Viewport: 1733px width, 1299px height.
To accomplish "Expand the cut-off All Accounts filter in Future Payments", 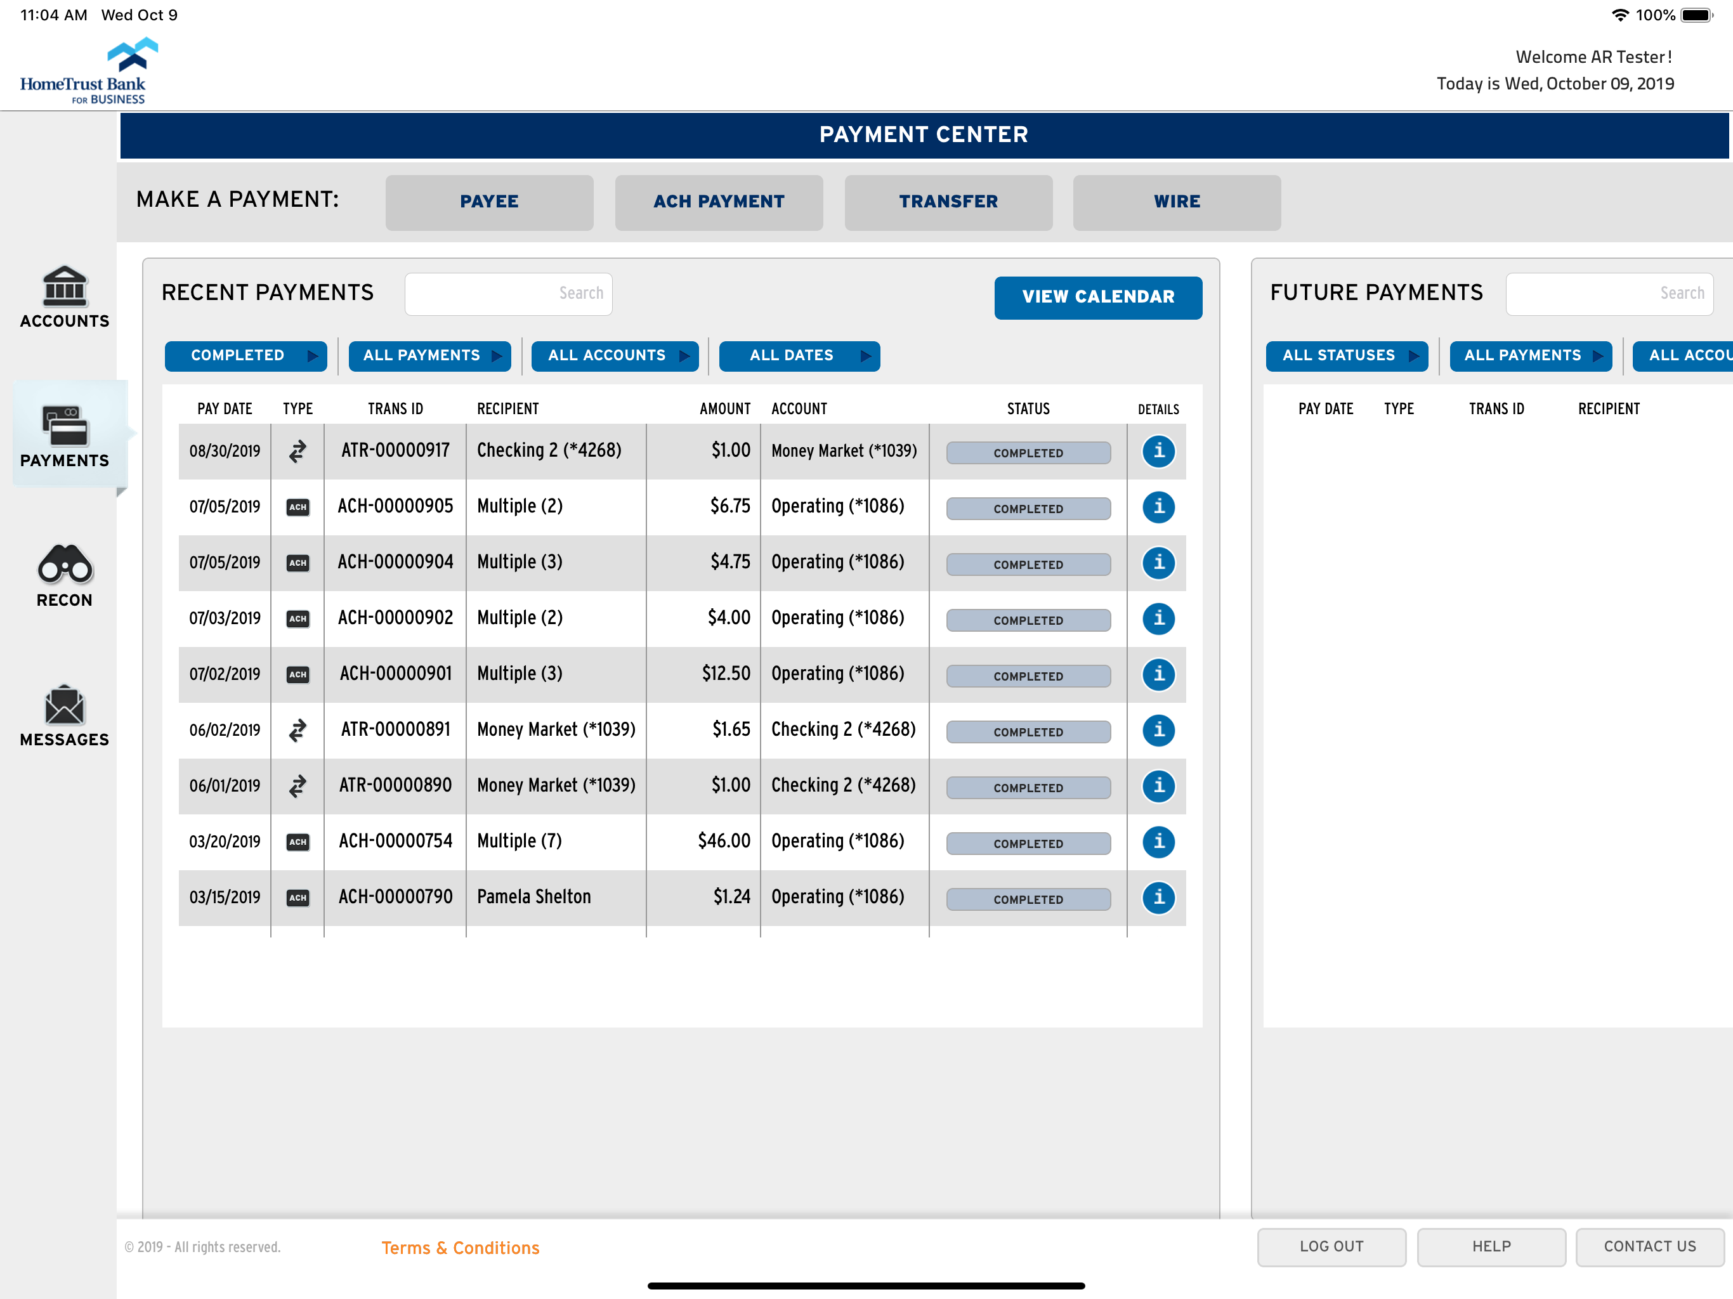I will point(1683,356).
